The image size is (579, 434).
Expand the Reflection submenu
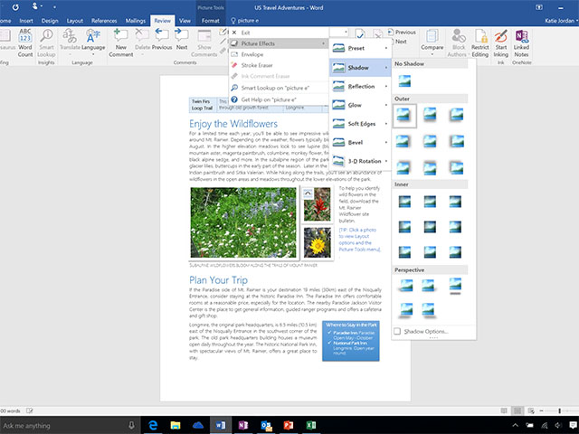(360, 87)
